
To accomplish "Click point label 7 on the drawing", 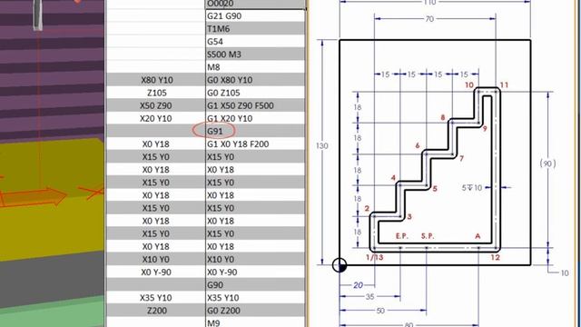I will coord(462,158).
